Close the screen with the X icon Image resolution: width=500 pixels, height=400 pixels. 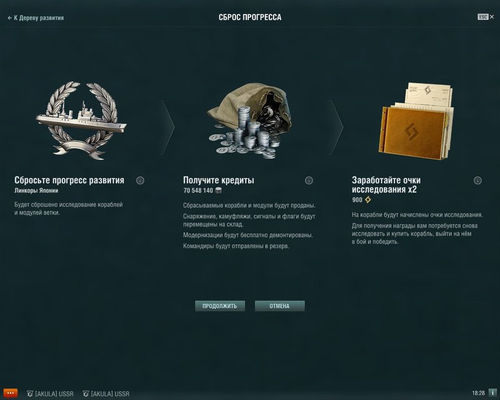(492, 17)
